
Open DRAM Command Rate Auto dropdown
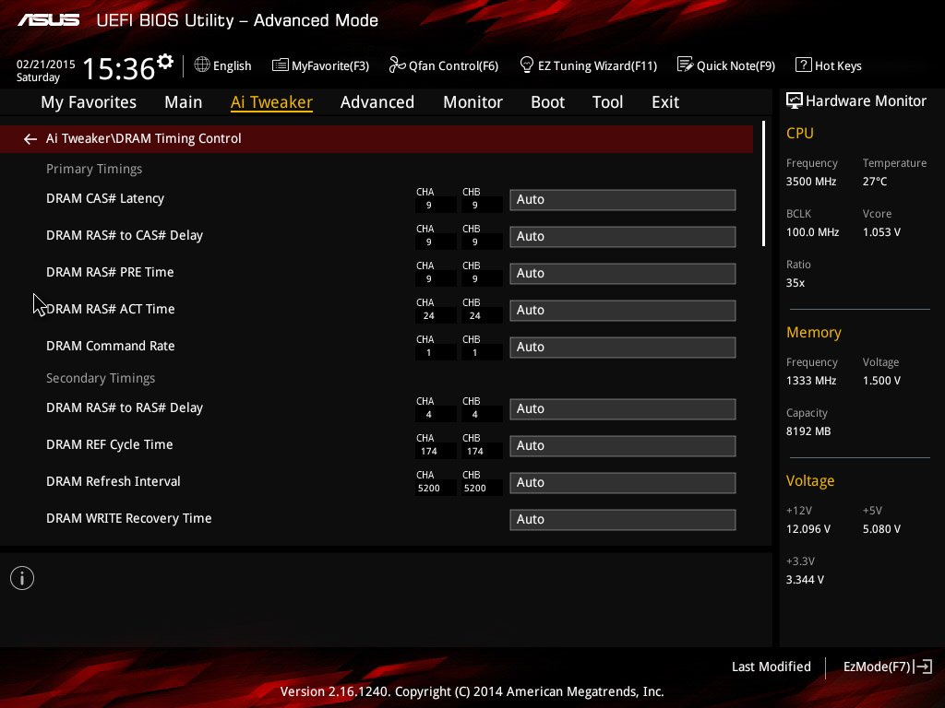(x=623, y=348)
